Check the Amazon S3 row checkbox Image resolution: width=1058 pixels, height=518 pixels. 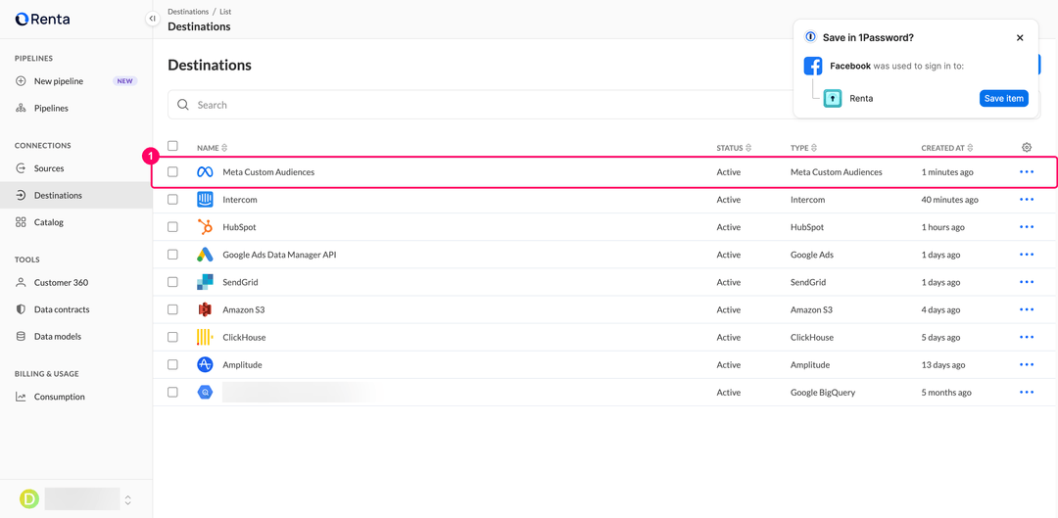pos(172,309)
